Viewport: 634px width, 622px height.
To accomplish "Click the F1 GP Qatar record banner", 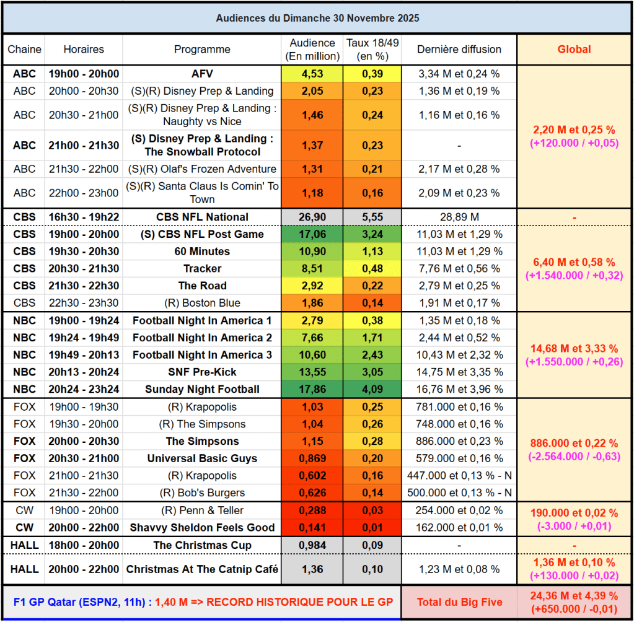I will pyautogui.click(x=202, y=601).
